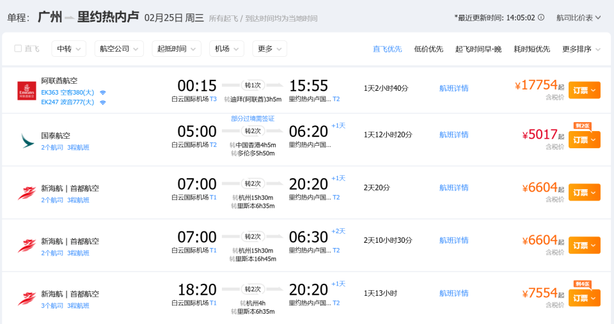614x324 pixels.
Task: Click the EK363 空客380 flight link
Action: coord(67,93)
